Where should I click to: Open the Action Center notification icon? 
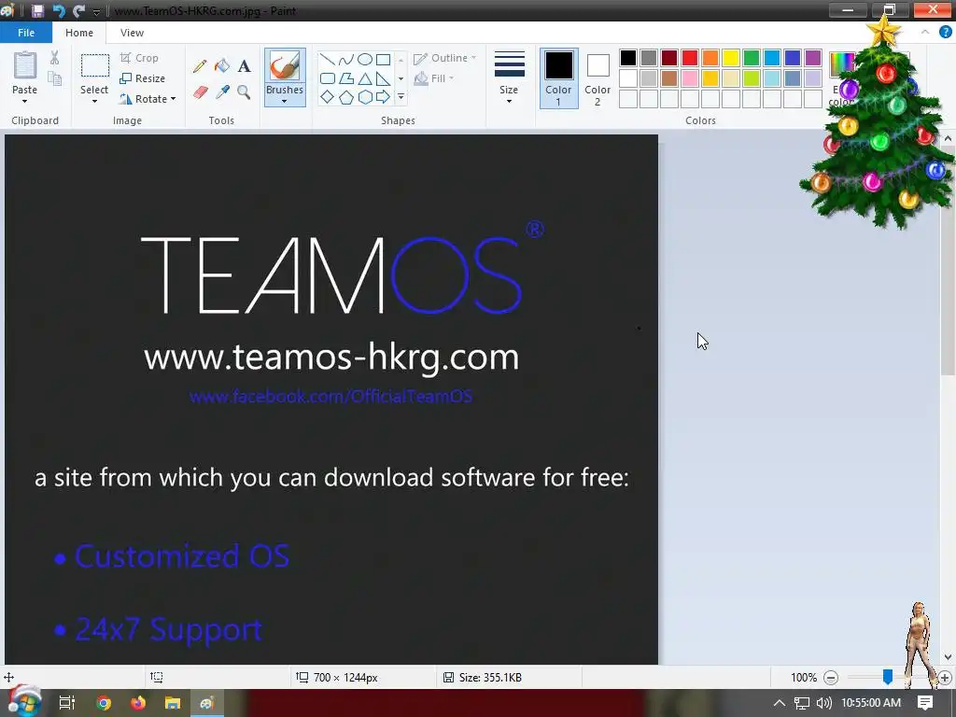click(x=925, y=703)
